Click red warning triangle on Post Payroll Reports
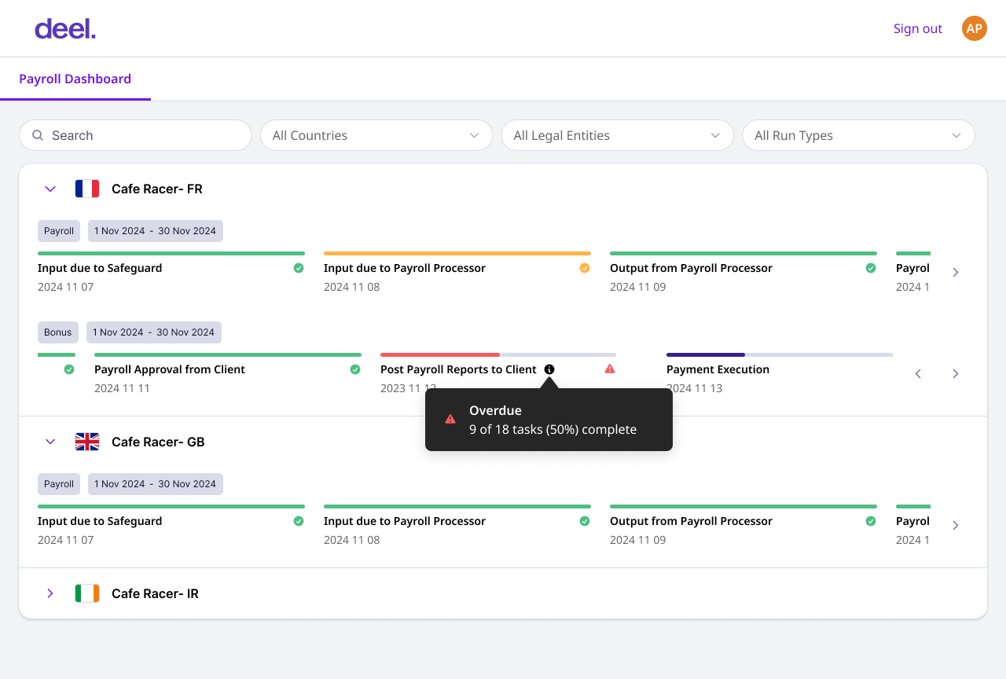Viewport: 1006px width, 679px height. point(610,369)
